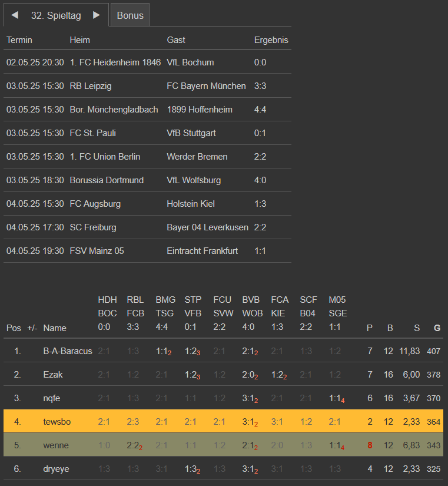Open the 32. Spieltag tab
Viewport: 448px width, 486px height.
56,15
